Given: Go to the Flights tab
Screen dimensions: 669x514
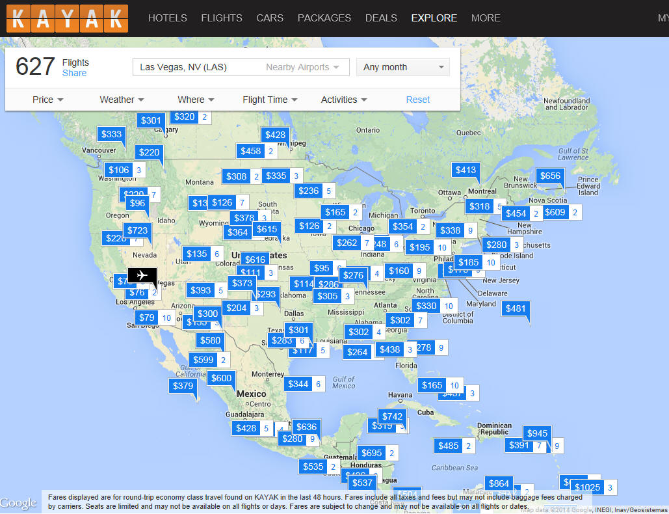Looking at the screenshot, I should tap(222, 18).
